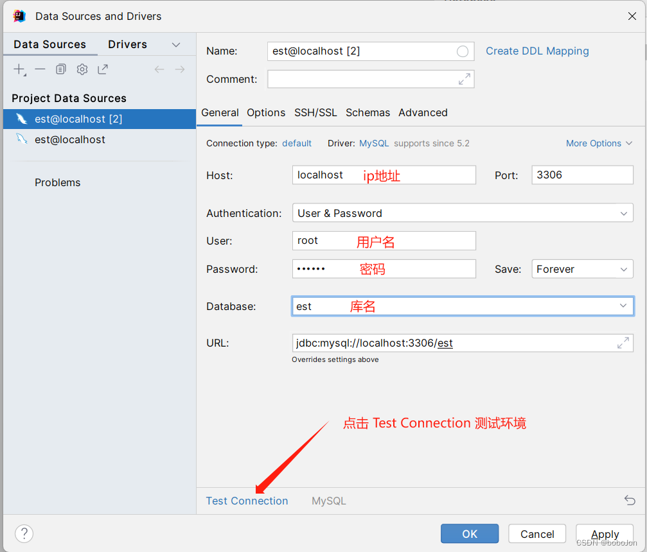This screenshot has width=647, height=552.
Task: Open the Authentication dropdown
Action: click(x=463, y=212)
